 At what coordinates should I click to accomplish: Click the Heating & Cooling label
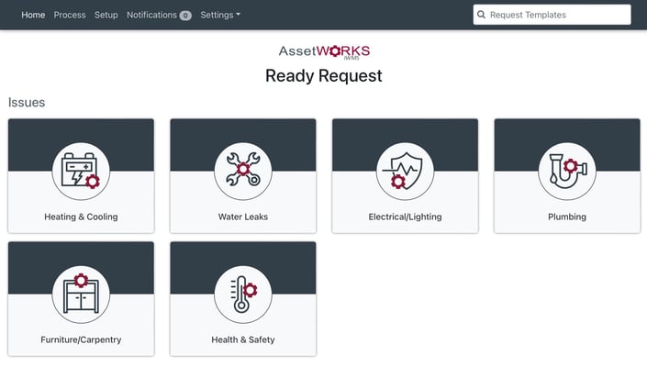point(81,217)
